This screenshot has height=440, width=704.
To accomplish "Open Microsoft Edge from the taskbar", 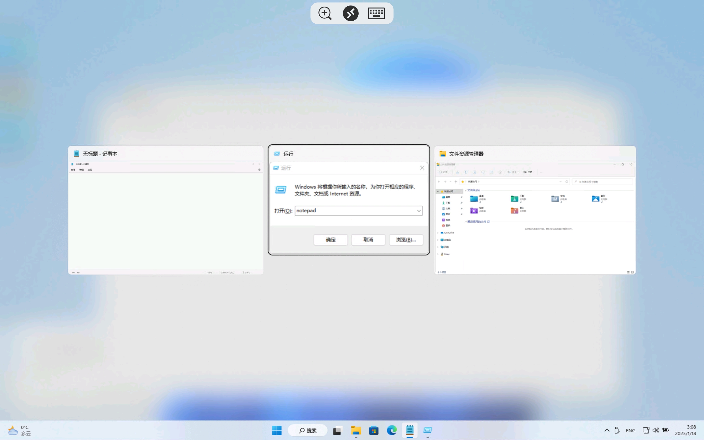I will point(392,430).
